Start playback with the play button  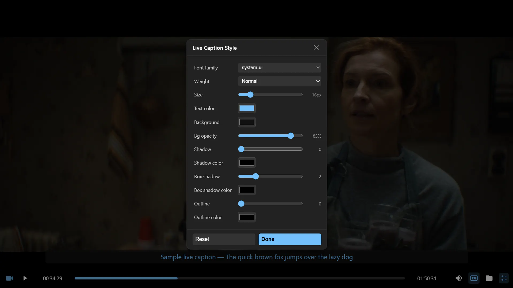(x=25, y=278)
